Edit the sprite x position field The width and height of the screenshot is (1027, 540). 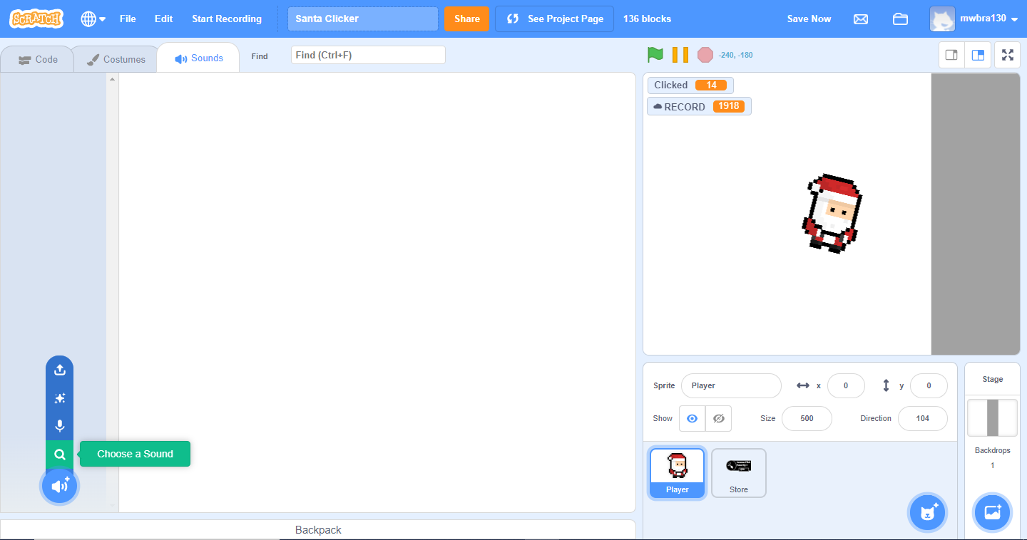coord(846,385)
